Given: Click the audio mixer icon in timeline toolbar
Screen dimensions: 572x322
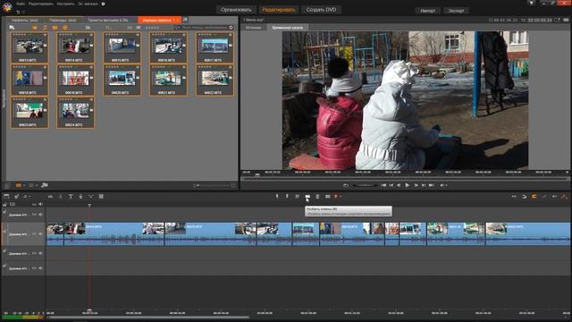Looking at the screenshot, I should (x=50, y=197).
